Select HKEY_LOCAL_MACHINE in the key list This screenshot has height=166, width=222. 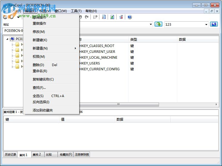click(99, 57)
